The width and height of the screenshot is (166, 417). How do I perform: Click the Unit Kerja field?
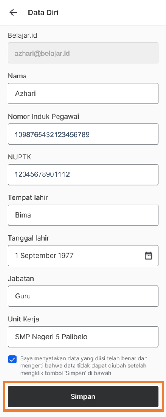(83, 337)
